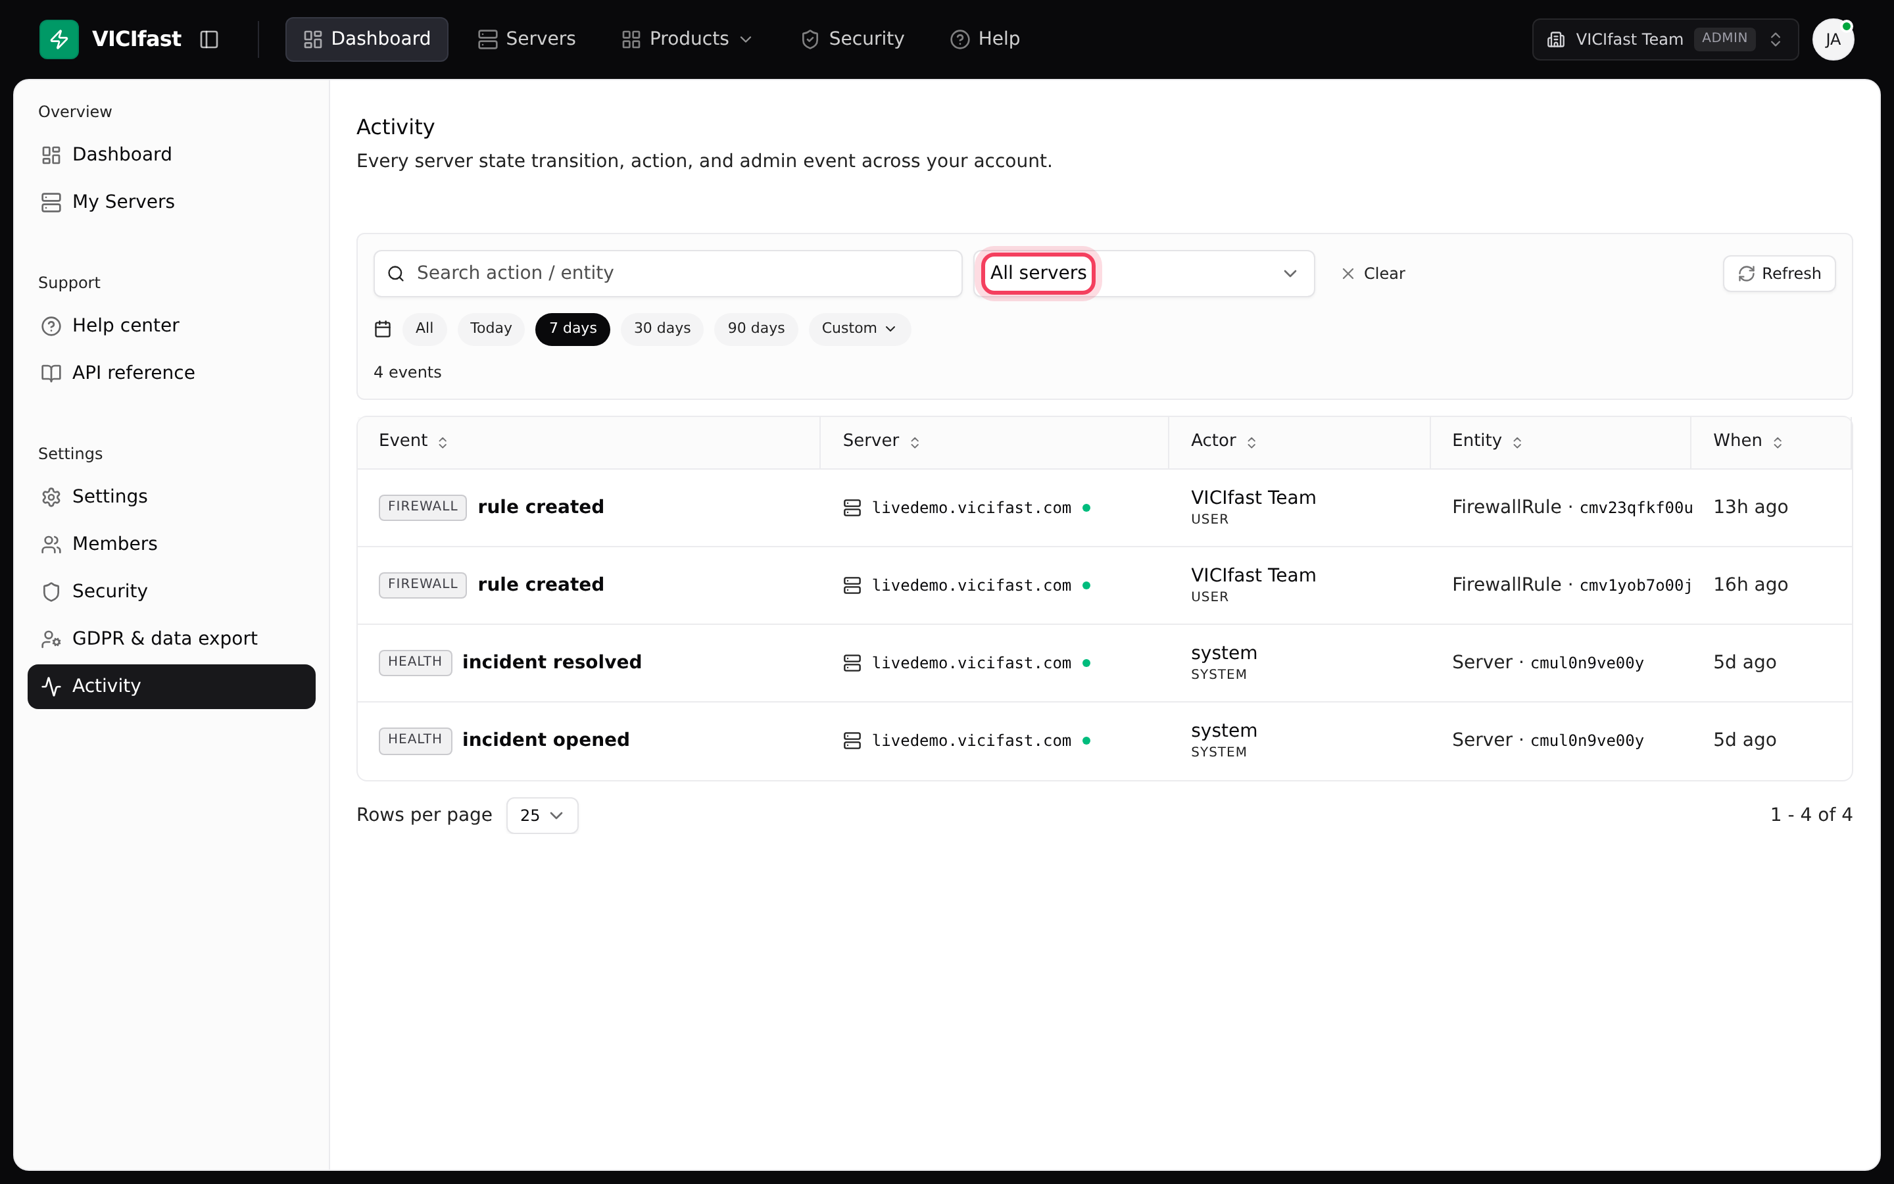Viewport: 1894px width, 1184px height.
Task: Open the Dashboard top nav tab
Action: pos(366,39)
